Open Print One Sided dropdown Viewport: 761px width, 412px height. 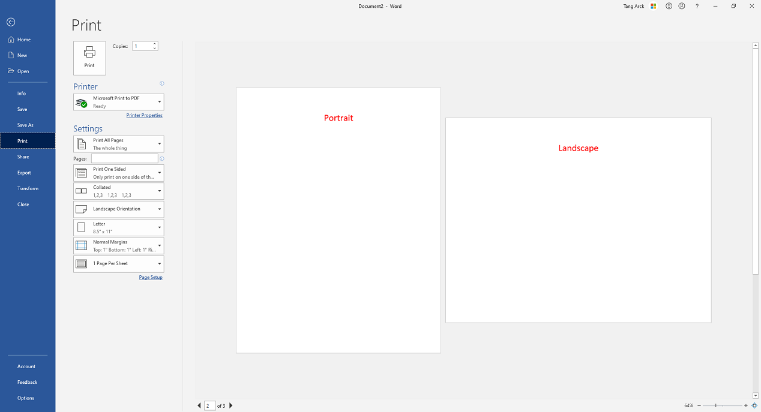click(x=118, y=173)
